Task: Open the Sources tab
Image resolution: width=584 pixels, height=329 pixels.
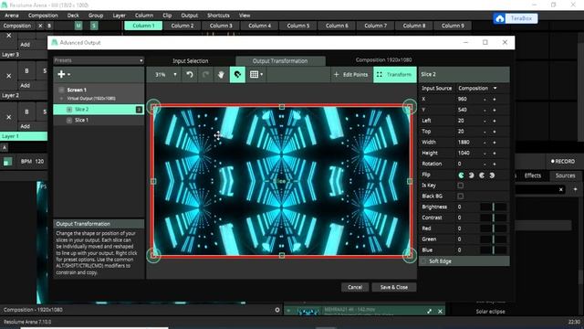Action: [x=565, y=175]
